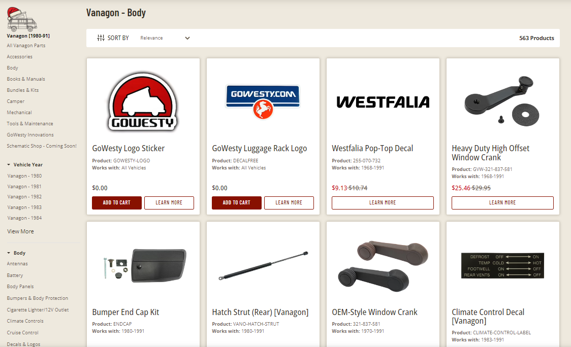Click the Heavy Duty Window Crank image
This screenshot has width=571, height=347.
(x=502, y=101)
